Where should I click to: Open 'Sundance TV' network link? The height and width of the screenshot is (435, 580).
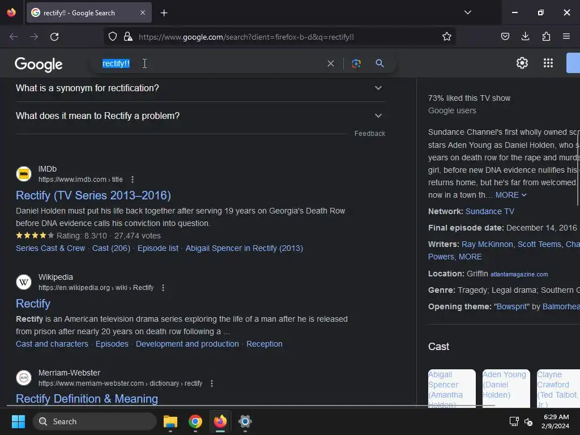pyautogui.click(x=490, y=212)
